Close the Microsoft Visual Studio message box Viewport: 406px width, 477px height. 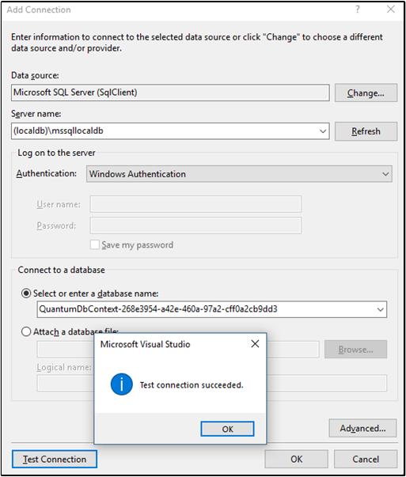pos(255,344)
